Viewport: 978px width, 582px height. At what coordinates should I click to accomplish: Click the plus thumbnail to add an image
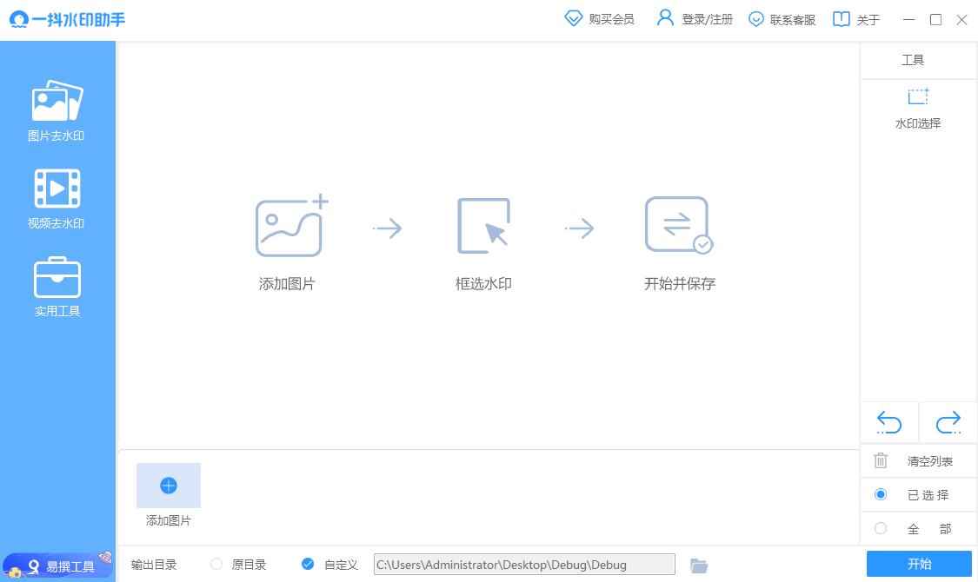point(169,486)
